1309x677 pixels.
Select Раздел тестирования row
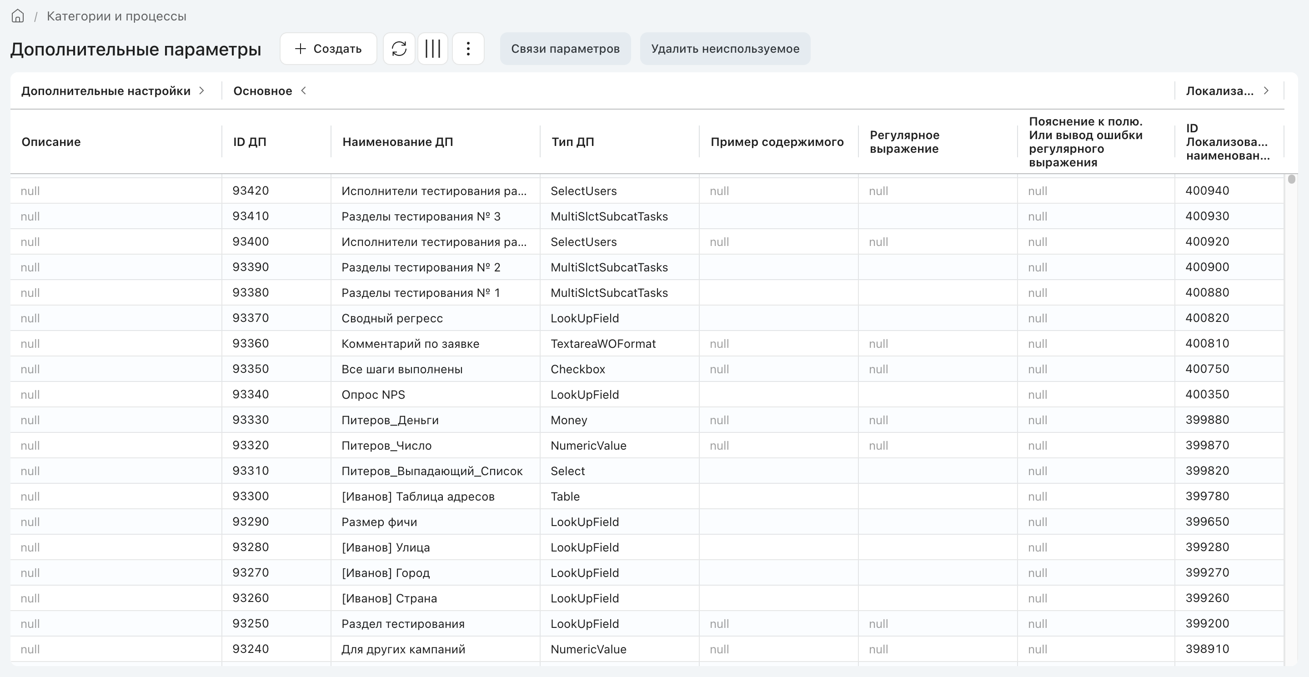click(x=647, y=624)
